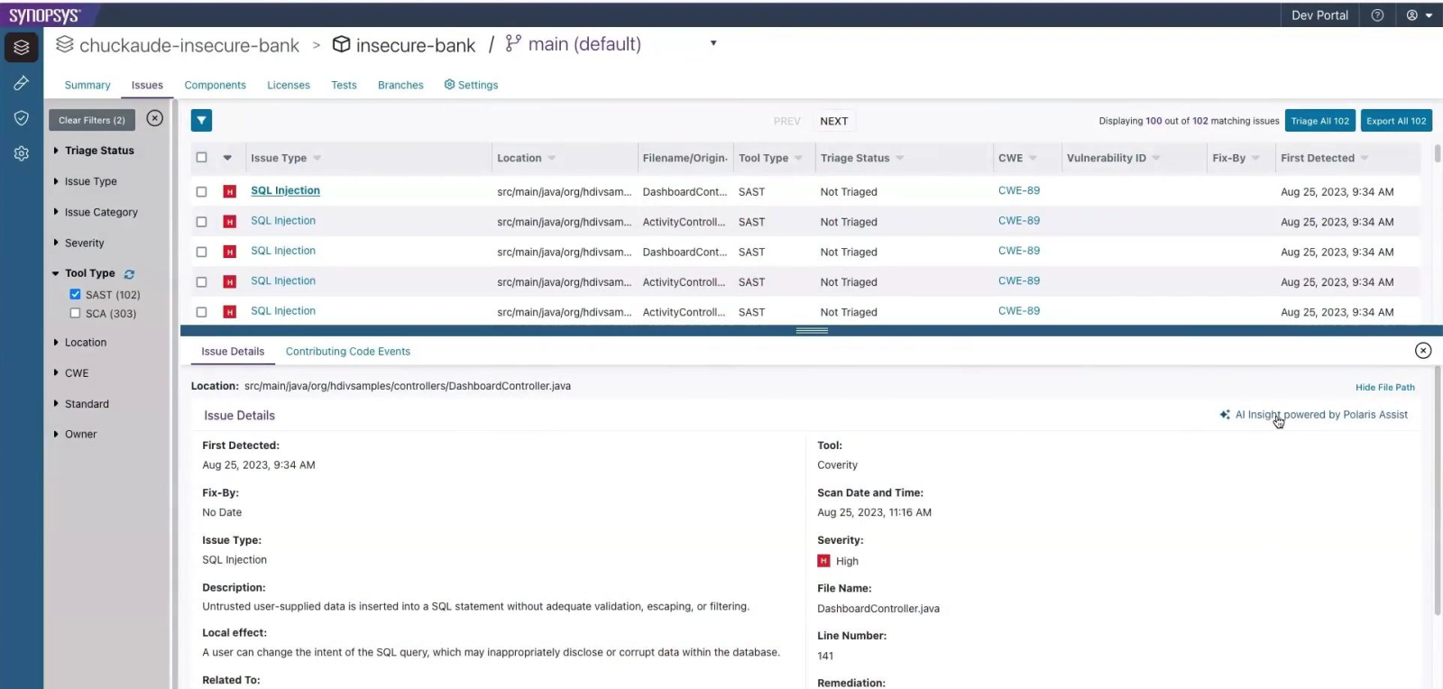Close the issue details panel

pos(1423,351)
